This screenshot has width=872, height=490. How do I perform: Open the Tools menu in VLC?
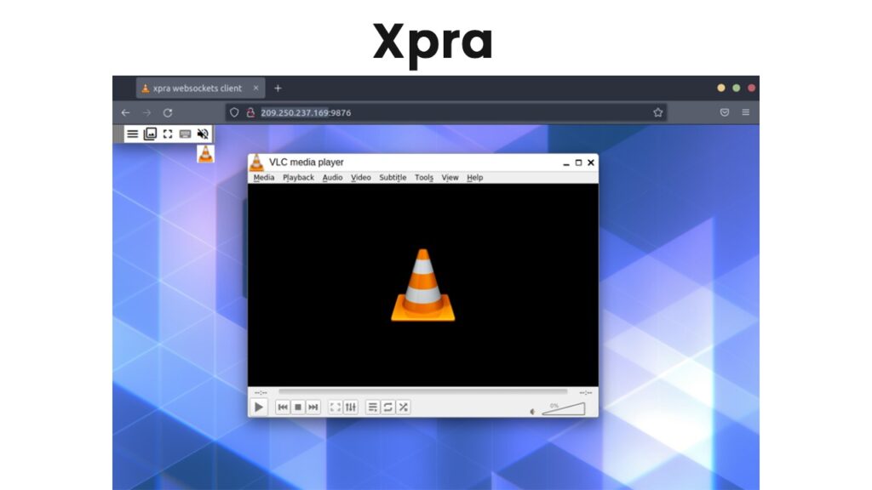click(424, 178)
